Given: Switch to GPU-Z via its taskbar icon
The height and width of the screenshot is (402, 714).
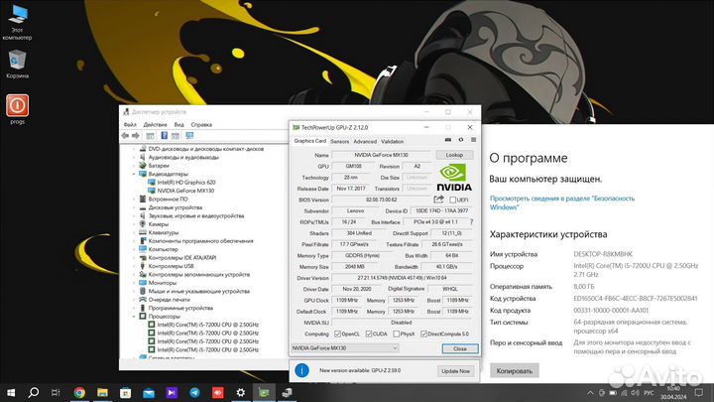Looking at the screenshot, I should click(264, 392).
